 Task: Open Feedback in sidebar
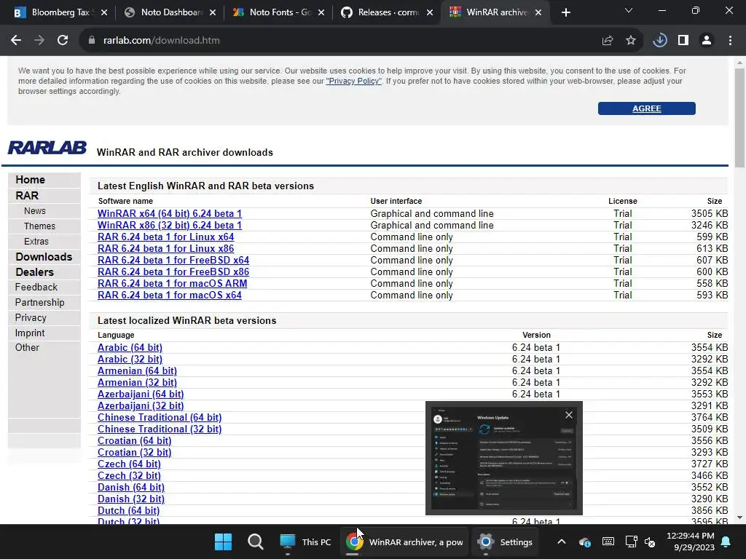(x=36, y=287)
